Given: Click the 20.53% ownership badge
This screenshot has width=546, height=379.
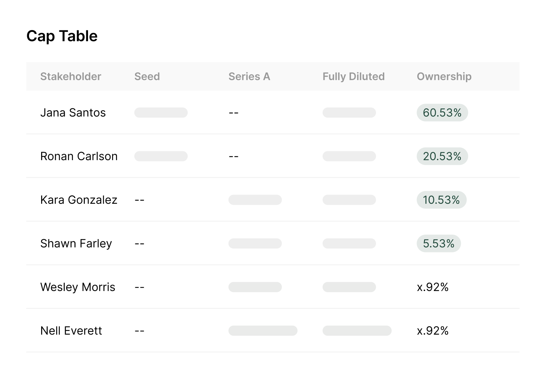Looking at the screenshot, I should pyautogui.click(x=442, y=156).
